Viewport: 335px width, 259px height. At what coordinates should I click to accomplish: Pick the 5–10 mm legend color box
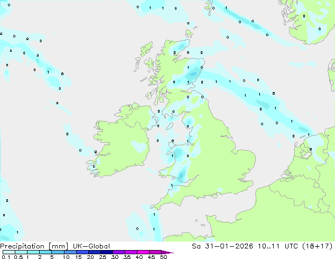point(58,252)
